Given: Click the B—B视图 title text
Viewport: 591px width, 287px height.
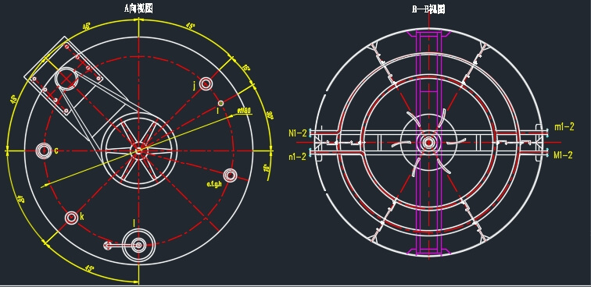Looking at the screenshot, I should [428, 9].
